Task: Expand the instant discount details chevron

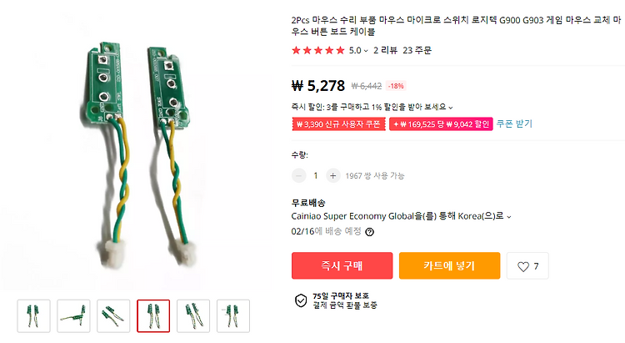Action: coord(451,108)
